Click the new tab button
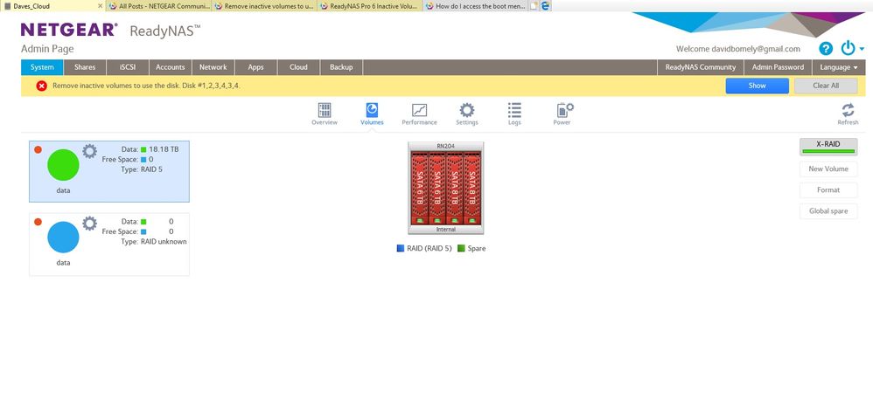Viewport: 873px width, 400px height. point(534,6)
